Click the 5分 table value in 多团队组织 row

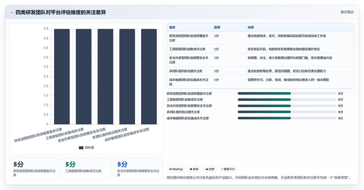[216, 71]
